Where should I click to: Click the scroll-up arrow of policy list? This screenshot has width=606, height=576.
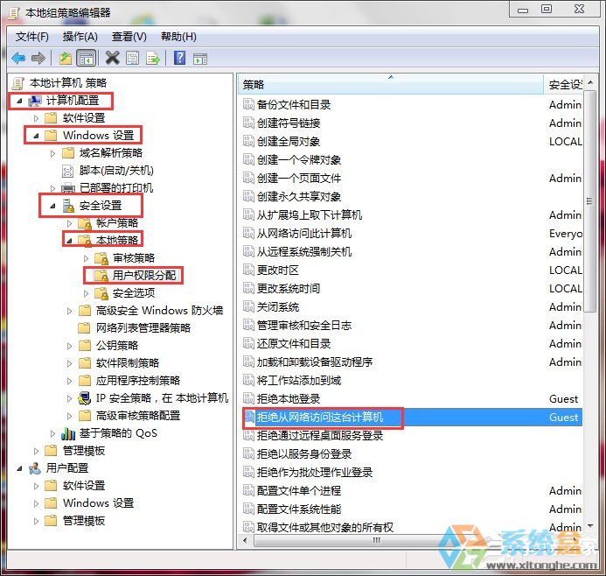[x=590, y=82]
